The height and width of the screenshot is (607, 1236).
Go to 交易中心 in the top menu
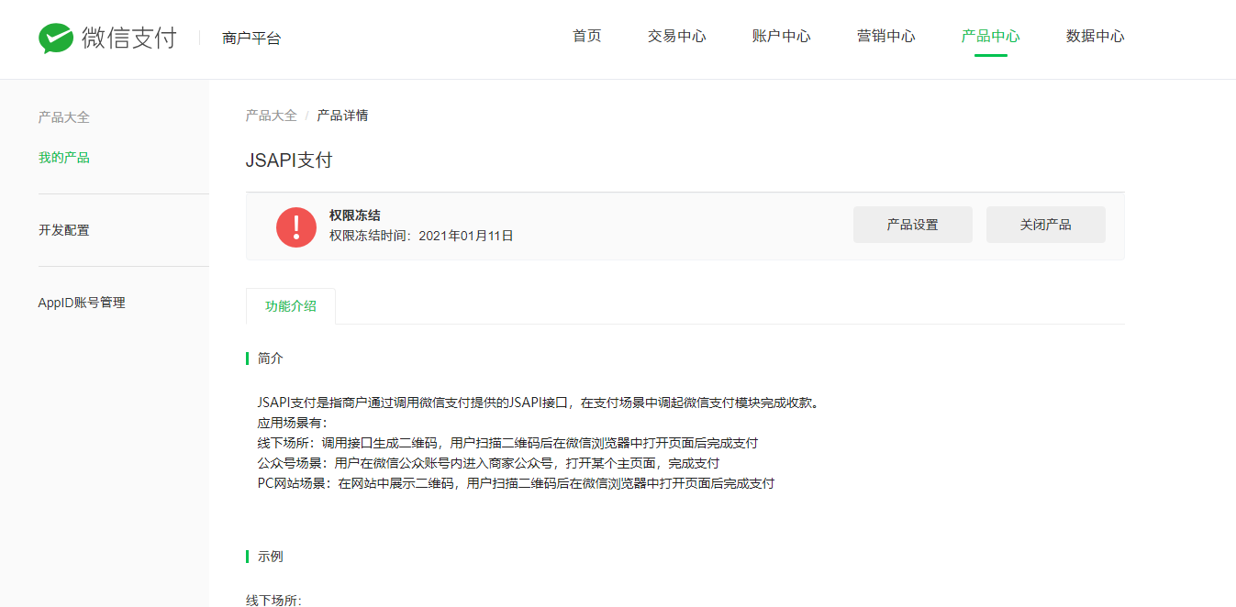point(677,37)
